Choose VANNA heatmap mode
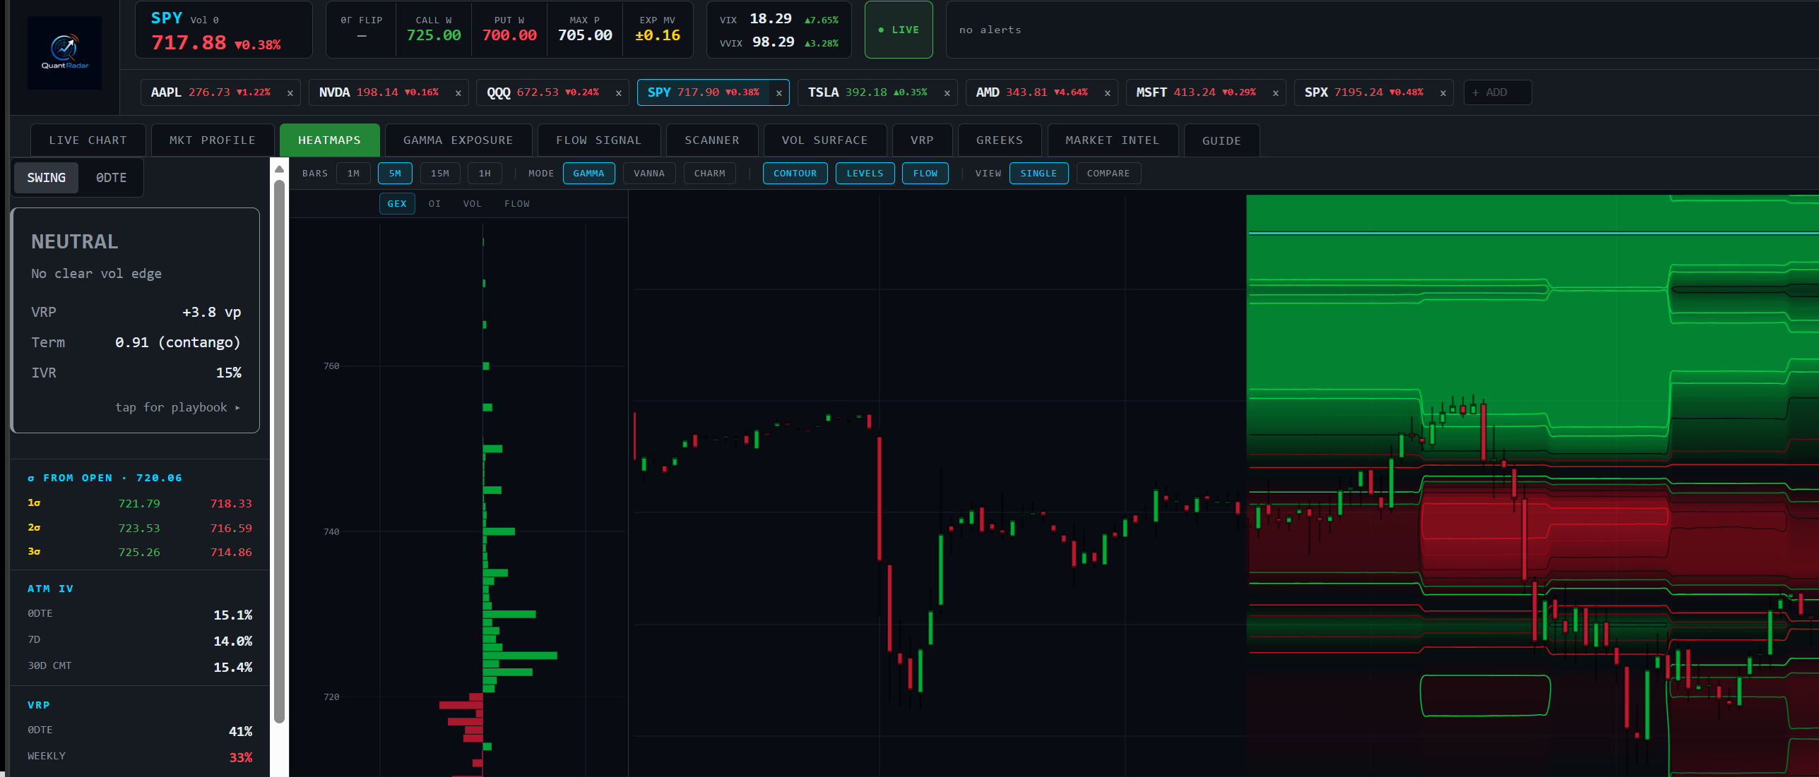Screen dimensions: 1819x777 (649, 174)
